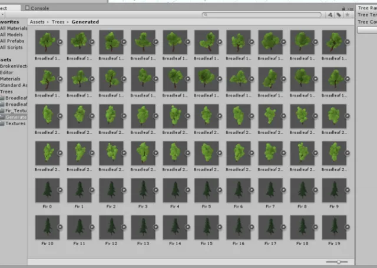Go to Assets in the breadcrumb path
This screenshot has width=377, height=268.
pos(37,22)
